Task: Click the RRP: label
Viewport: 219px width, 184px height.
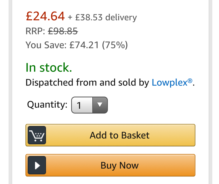Action: 35,31
